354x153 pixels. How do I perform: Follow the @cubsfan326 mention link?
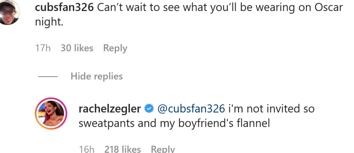(191, 109)
